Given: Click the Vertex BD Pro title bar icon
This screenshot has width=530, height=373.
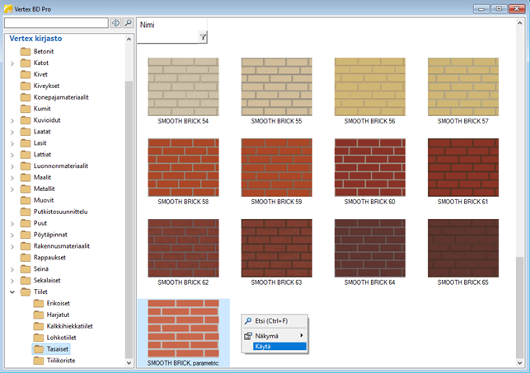Looking at the screenshot, I should (8, 7).
